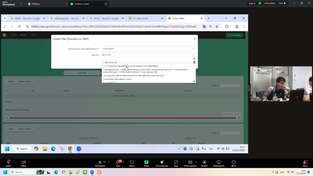Toggle the Record button in Zoom
The height and width of the screenshot is (176, 313).
204,162
